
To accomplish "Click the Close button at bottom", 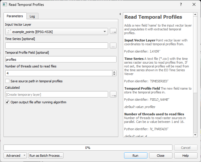I will [161, 156].
